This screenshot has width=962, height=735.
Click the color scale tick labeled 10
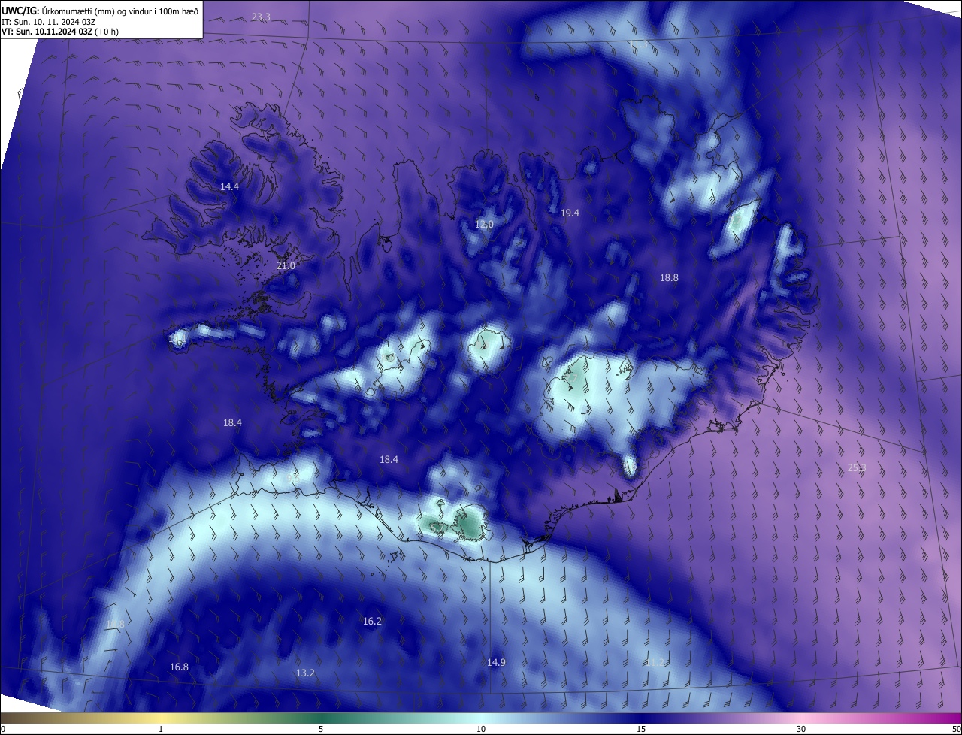481,729
